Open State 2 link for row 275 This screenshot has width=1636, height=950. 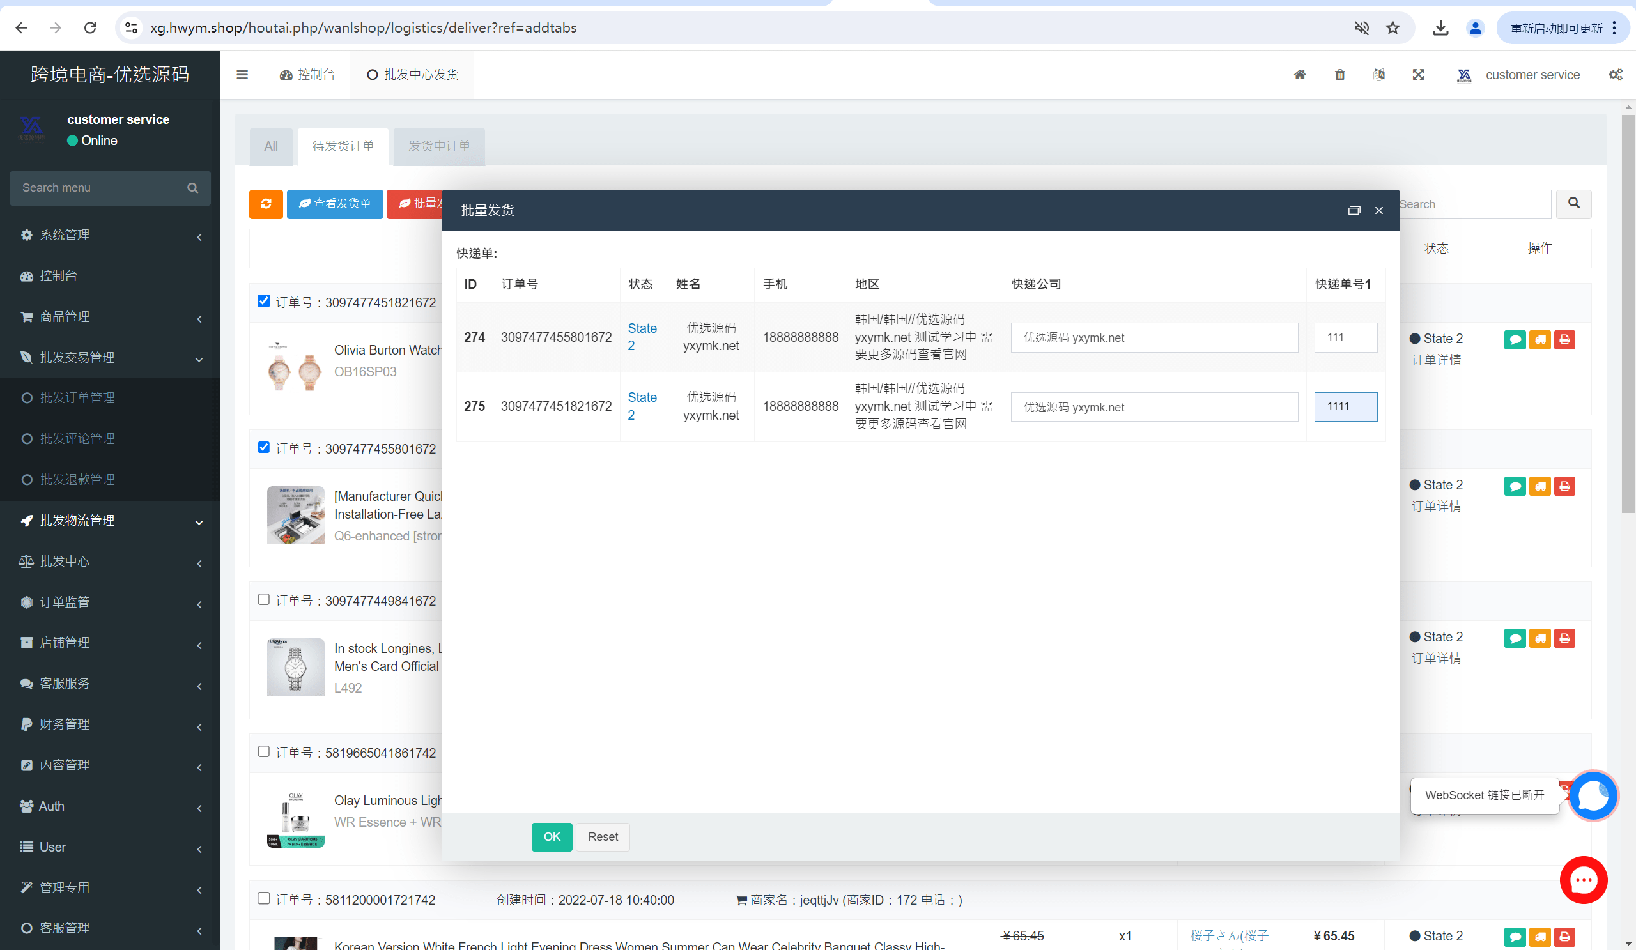pos(642,406)
